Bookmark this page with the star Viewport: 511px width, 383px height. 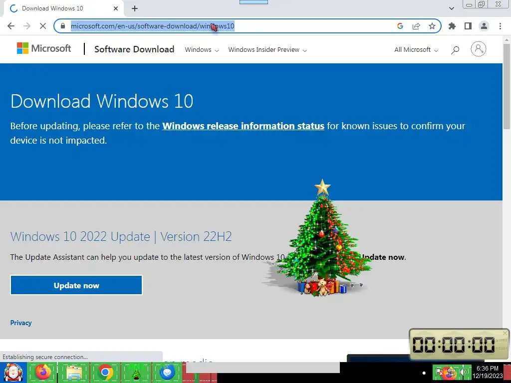tap(432, 26)
